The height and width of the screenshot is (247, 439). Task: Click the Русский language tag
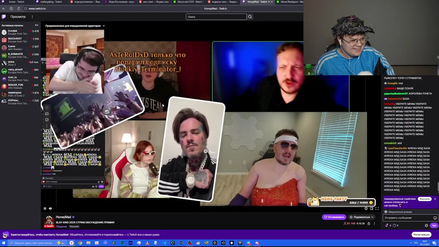click(x=74, y=226)
